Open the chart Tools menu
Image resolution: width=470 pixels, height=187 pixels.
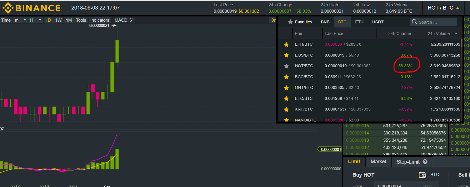pos(81,20)
